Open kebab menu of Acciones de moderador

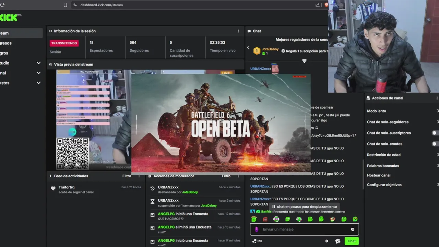coord(238,176)
